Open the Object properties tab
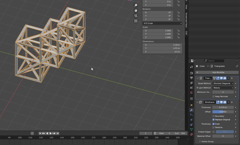This screenshot has width=240, height=145. [192, 105]
